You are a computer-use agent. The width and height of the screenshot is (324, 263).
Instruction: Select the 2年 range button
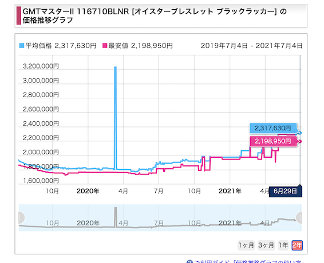click(x=297, y=245)
